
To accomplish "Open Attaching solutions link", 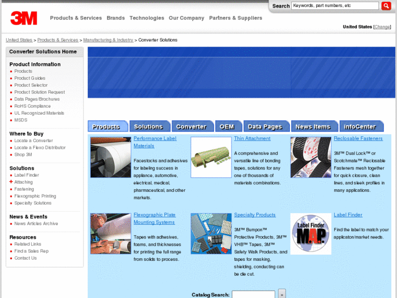I will click(23, 182).
